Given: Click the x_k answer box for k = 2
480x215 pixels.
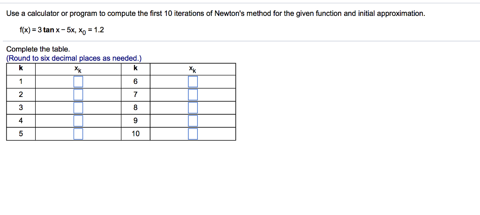Looking at the screenshot, I should coord(78,95).
